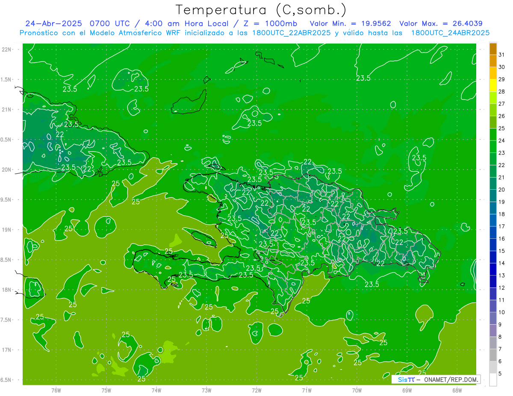513x396 pixels.
Task: Pick the lime swatch between 26 and 27
Action: tap(493, 110)
